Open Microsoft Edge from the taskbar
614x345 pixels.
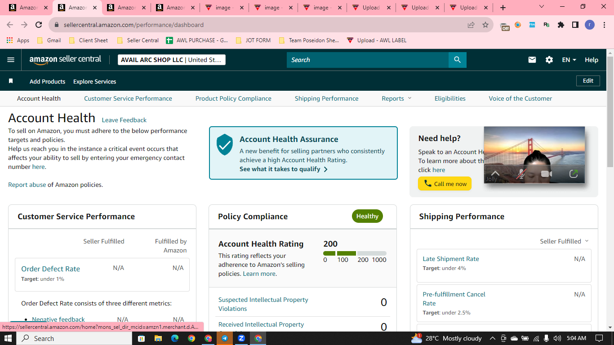pyautogui.click(x=174, y=338)
